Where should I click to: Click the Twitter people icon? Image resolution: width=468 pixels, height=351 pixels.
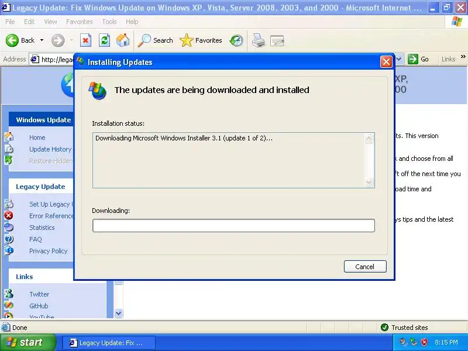click(9, 294)
